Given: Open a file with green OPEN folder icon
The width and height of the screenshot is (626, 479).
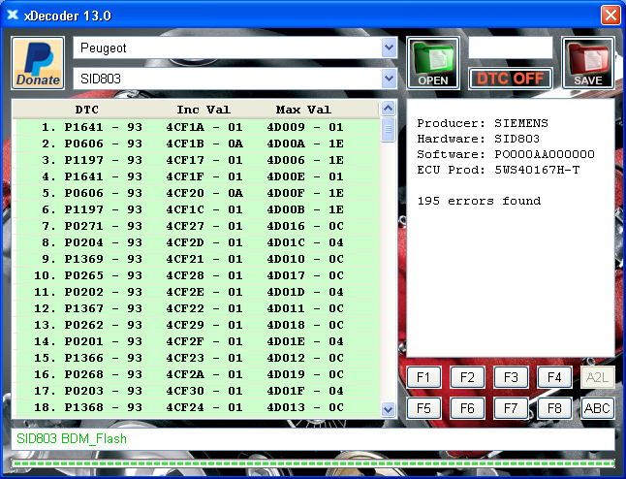Looking at the screenshot, I should pyautogui.click(x=433, y=63).
